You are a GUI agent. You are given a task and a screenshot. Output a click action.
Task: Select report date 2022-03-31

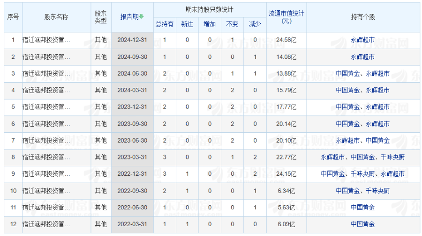pos(132,224)
